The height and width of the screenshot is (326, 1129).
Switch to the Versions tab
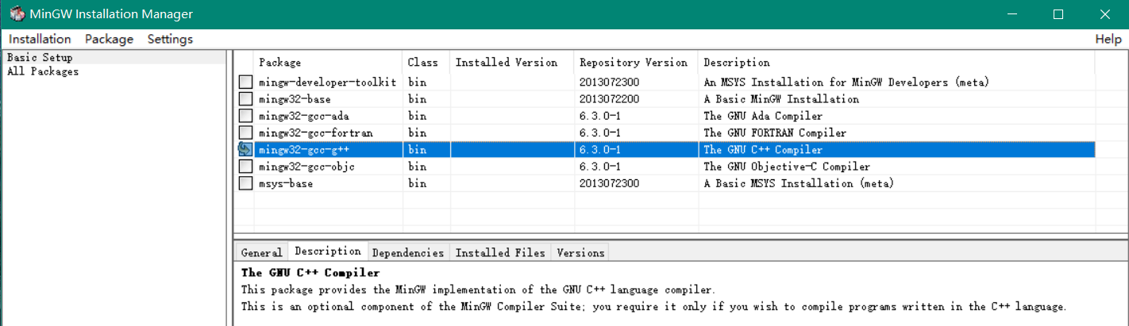(x=580, y=252)
